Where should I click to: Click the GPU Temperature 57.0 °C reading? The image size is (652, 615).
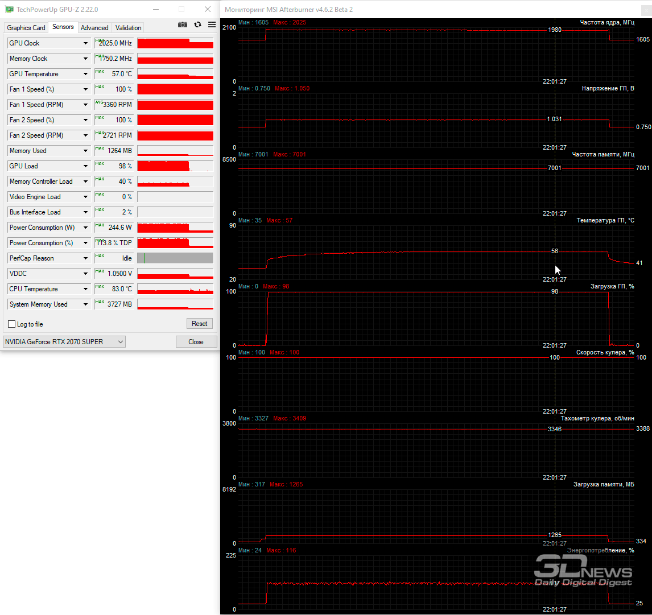(x=114, y=74)
